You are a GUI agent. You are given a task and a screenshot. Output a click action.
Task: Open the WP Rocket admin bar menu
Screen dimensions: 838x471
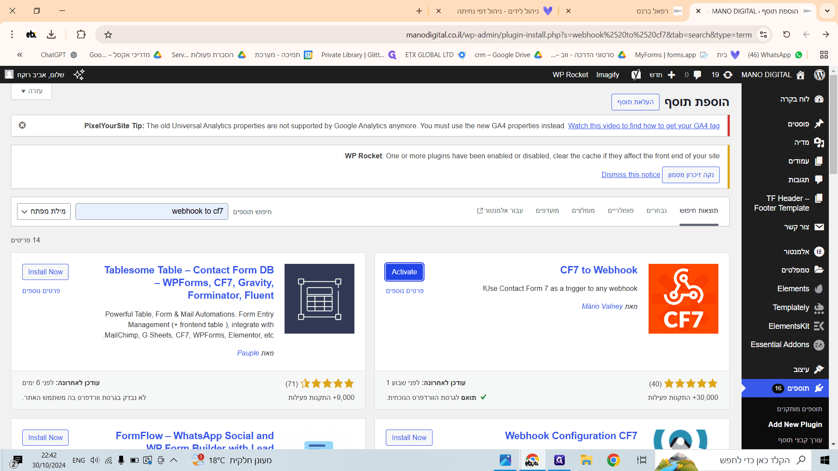point(570,75)
